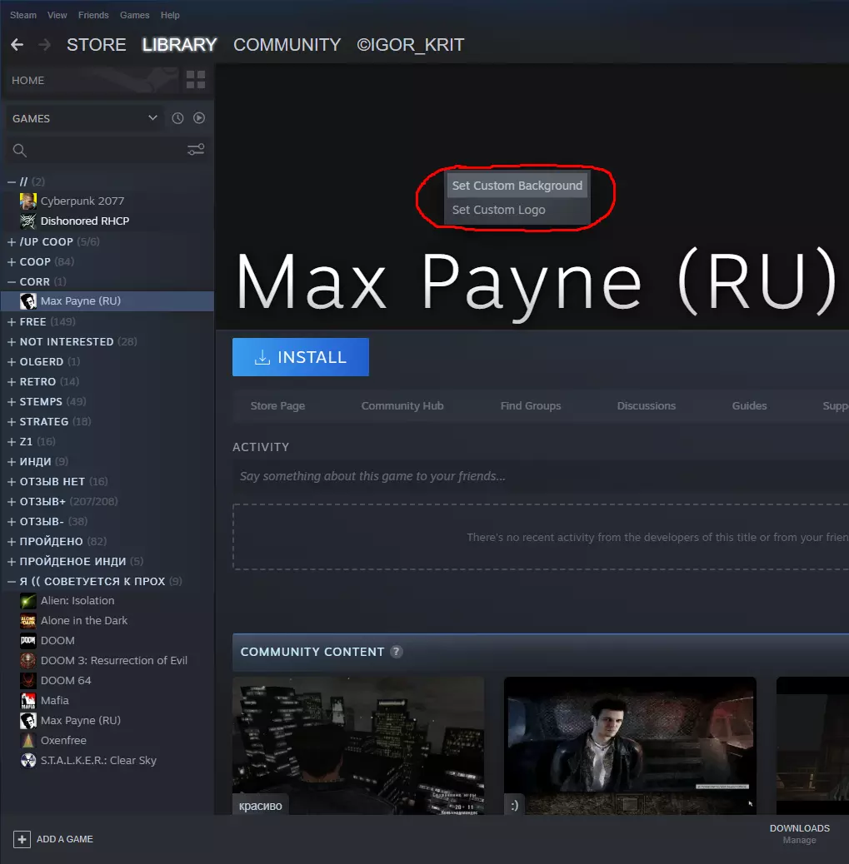Click the back navigation arrow
Image resolution: width=849 pixels, height=864 pixels.
(17, 45)
